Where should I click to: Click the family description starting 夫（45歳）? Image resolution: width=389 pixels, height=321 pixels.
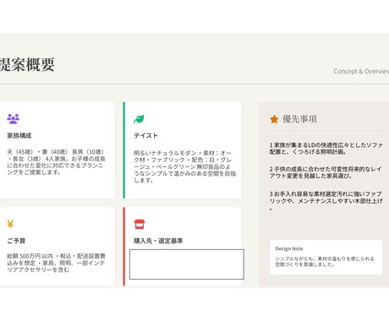[x=56, y=162]
